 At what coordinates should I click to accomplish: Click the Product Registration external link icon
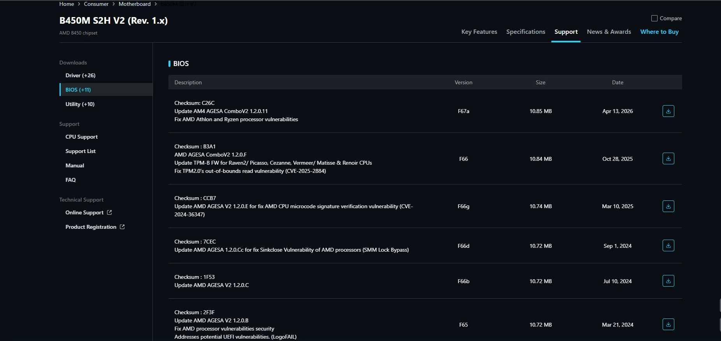tap(122, 227)
